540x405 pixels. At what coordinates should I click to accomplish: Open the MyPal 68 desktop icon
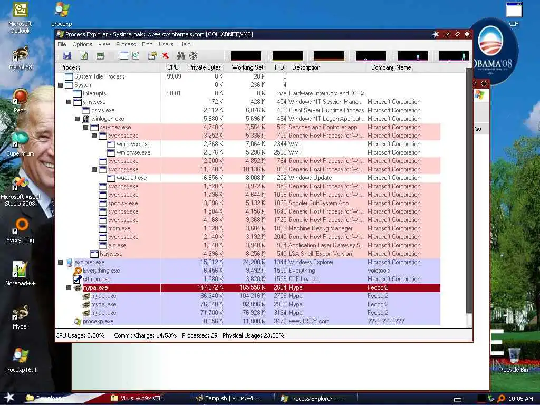[x=20, y=58]
